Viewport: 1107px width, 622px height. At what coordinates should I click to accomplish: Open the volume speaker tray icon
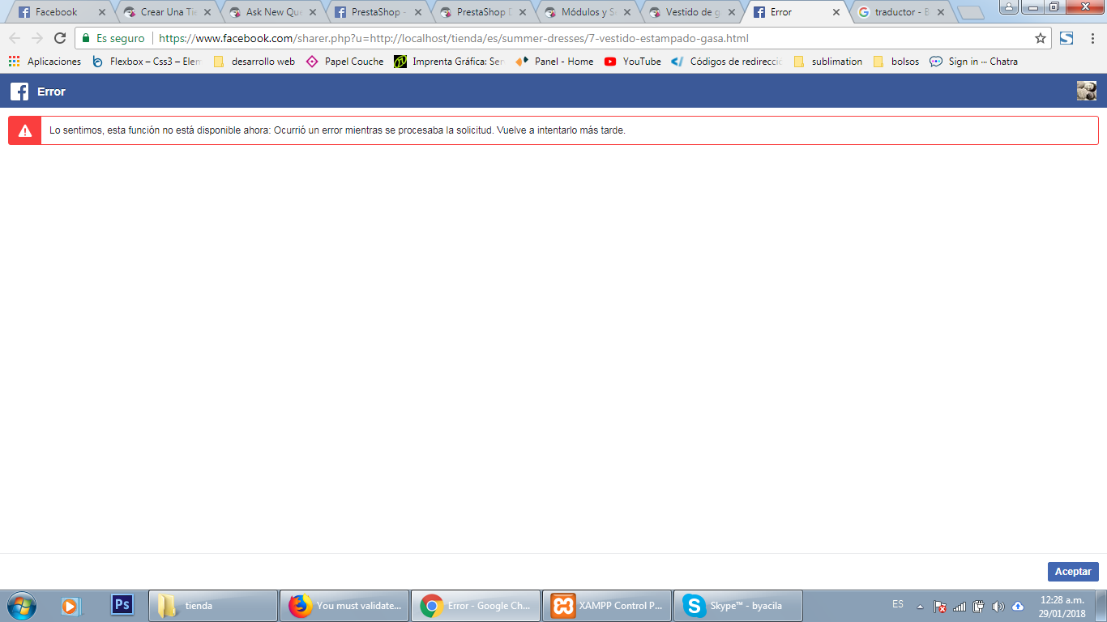(x=998, y=607)
